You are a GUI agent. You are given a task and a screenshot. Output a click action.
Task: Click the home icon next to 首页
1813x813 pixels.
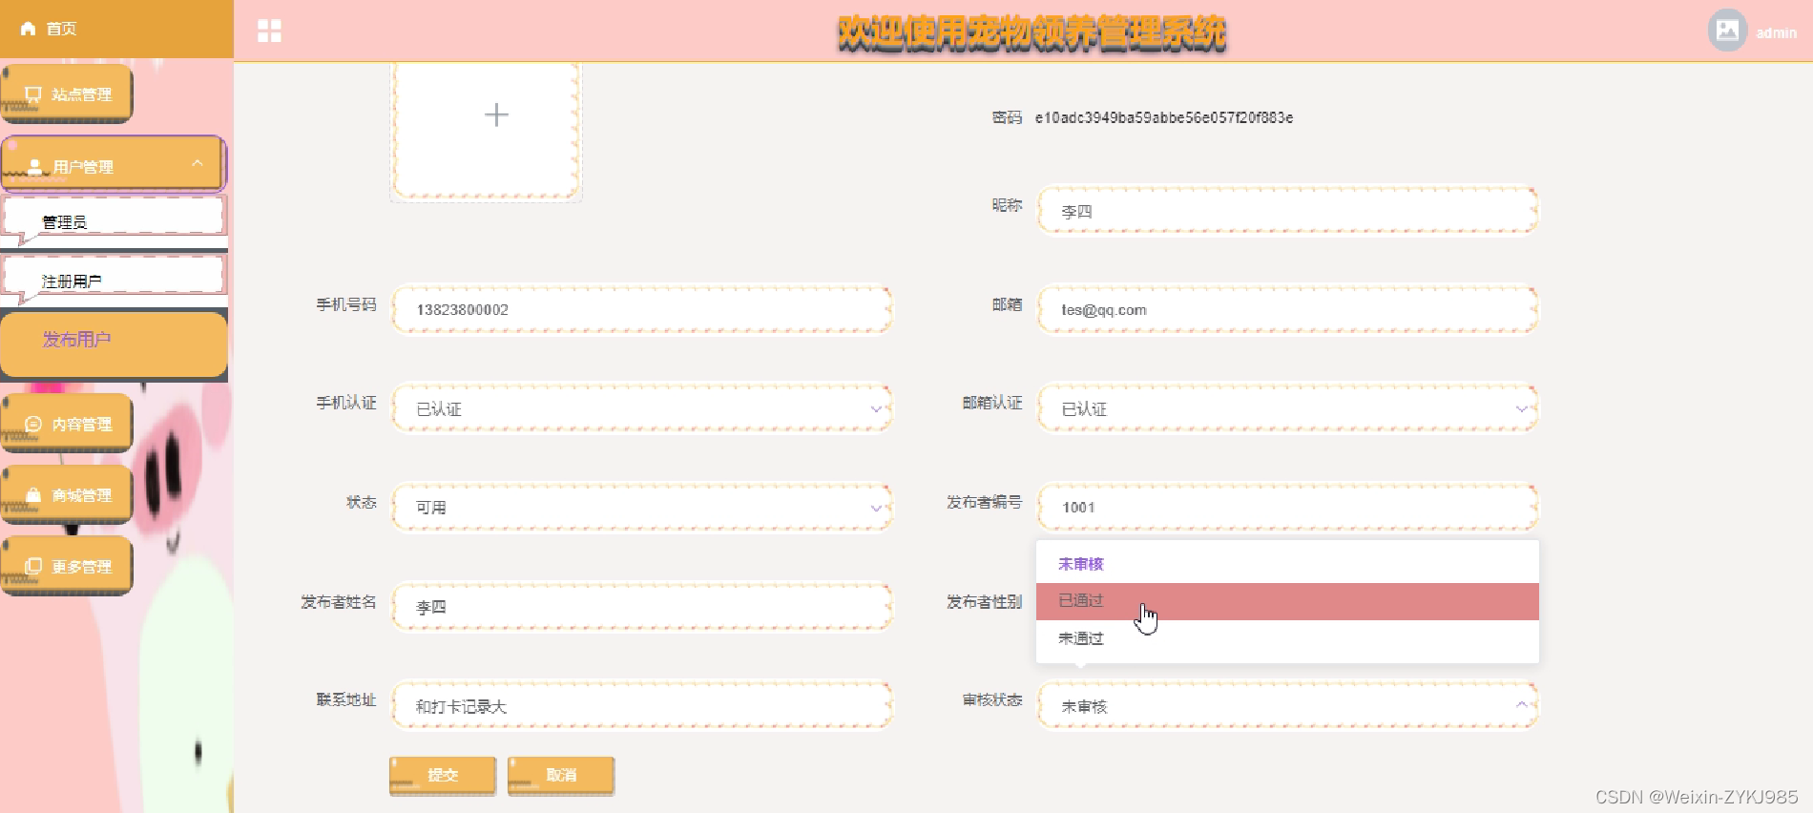point(29,29)
